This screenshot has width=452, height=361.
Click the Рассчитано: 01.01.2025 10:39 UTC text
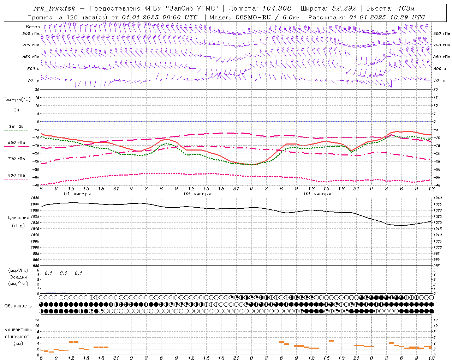pos(367,17)
